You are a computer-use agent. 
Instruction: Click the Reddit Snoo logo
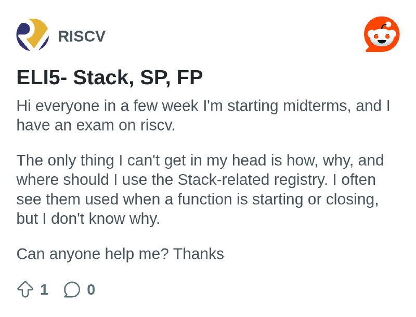point(382,34)
